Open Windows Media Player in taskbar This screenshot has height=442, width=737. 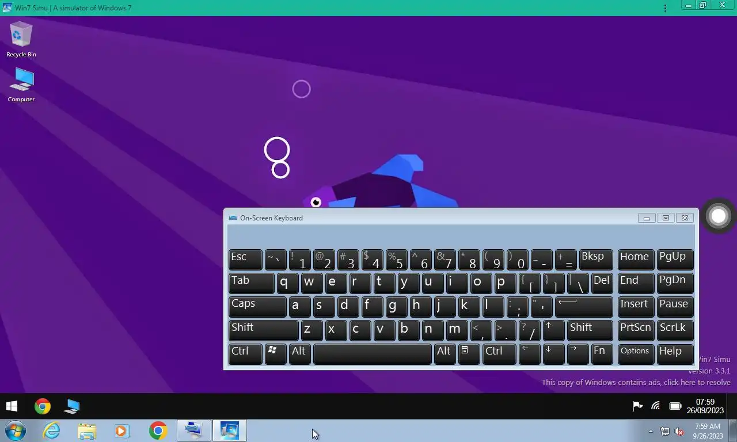(x=122, y=430)
